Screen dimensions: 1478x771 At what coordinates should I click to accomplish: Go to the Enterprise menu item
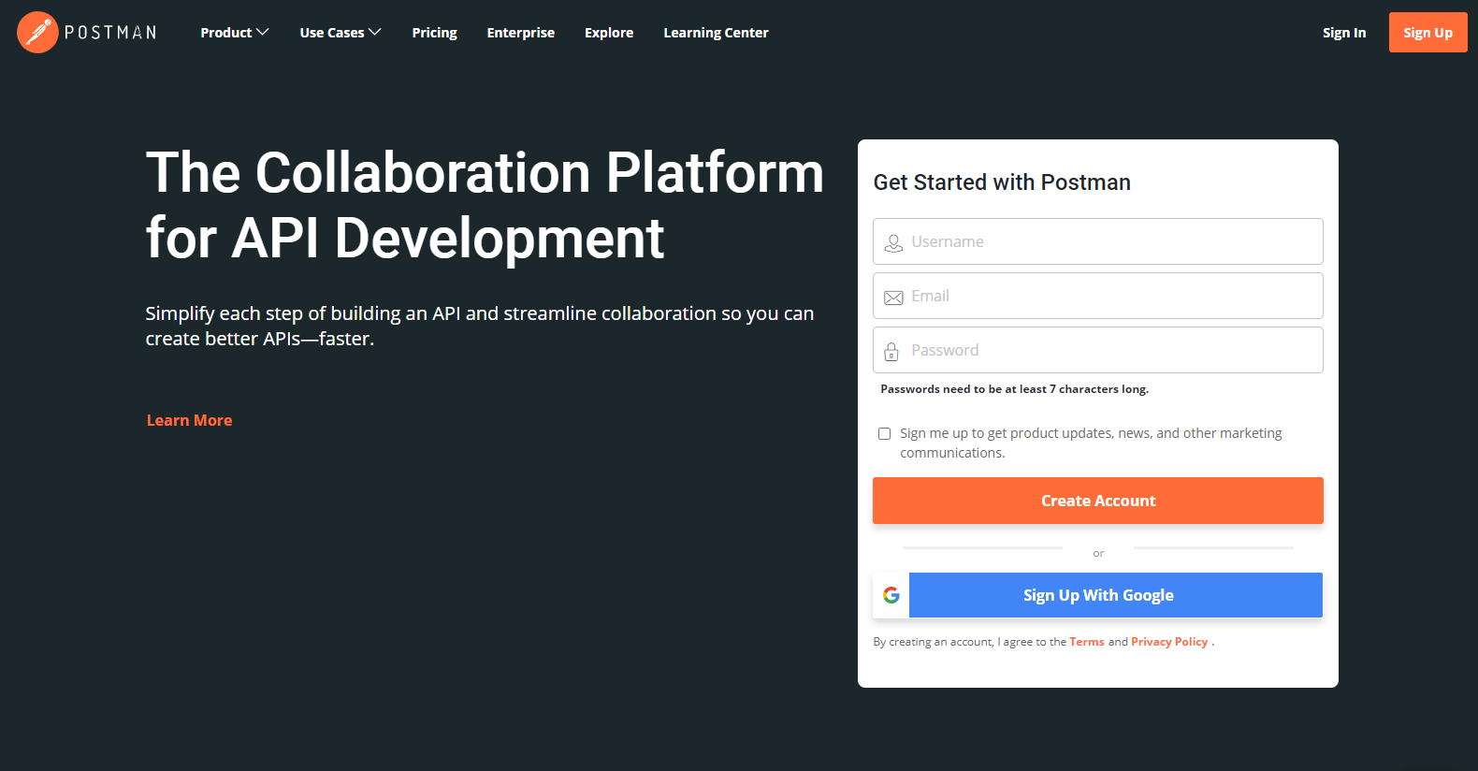[521, 33]
